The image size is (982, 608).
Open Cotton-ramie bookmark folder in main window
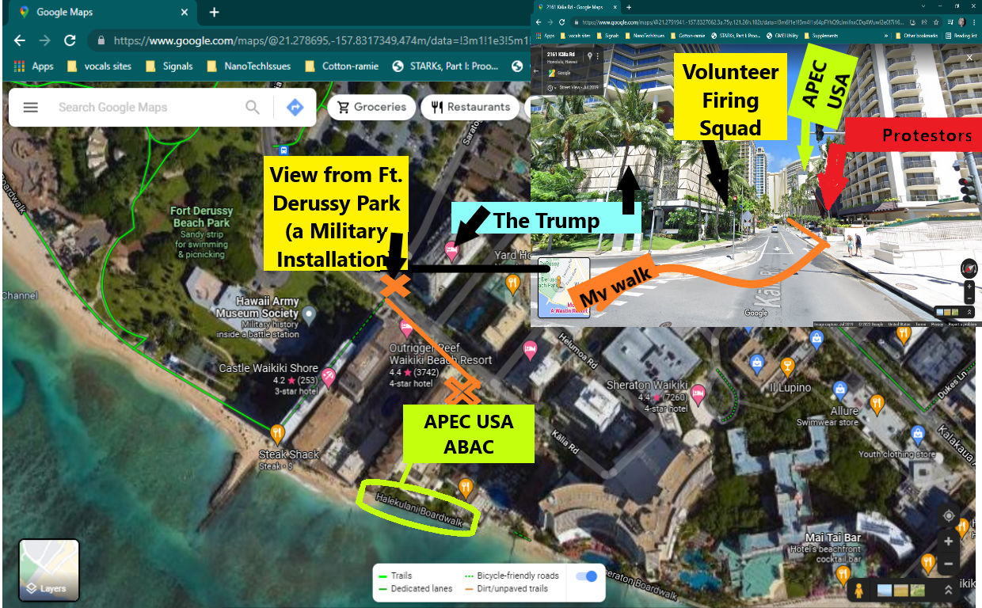click(343, 66)
